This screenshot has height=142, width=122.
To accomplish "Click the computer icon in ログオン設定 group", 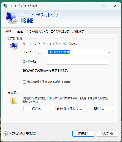I will (14, 46).
